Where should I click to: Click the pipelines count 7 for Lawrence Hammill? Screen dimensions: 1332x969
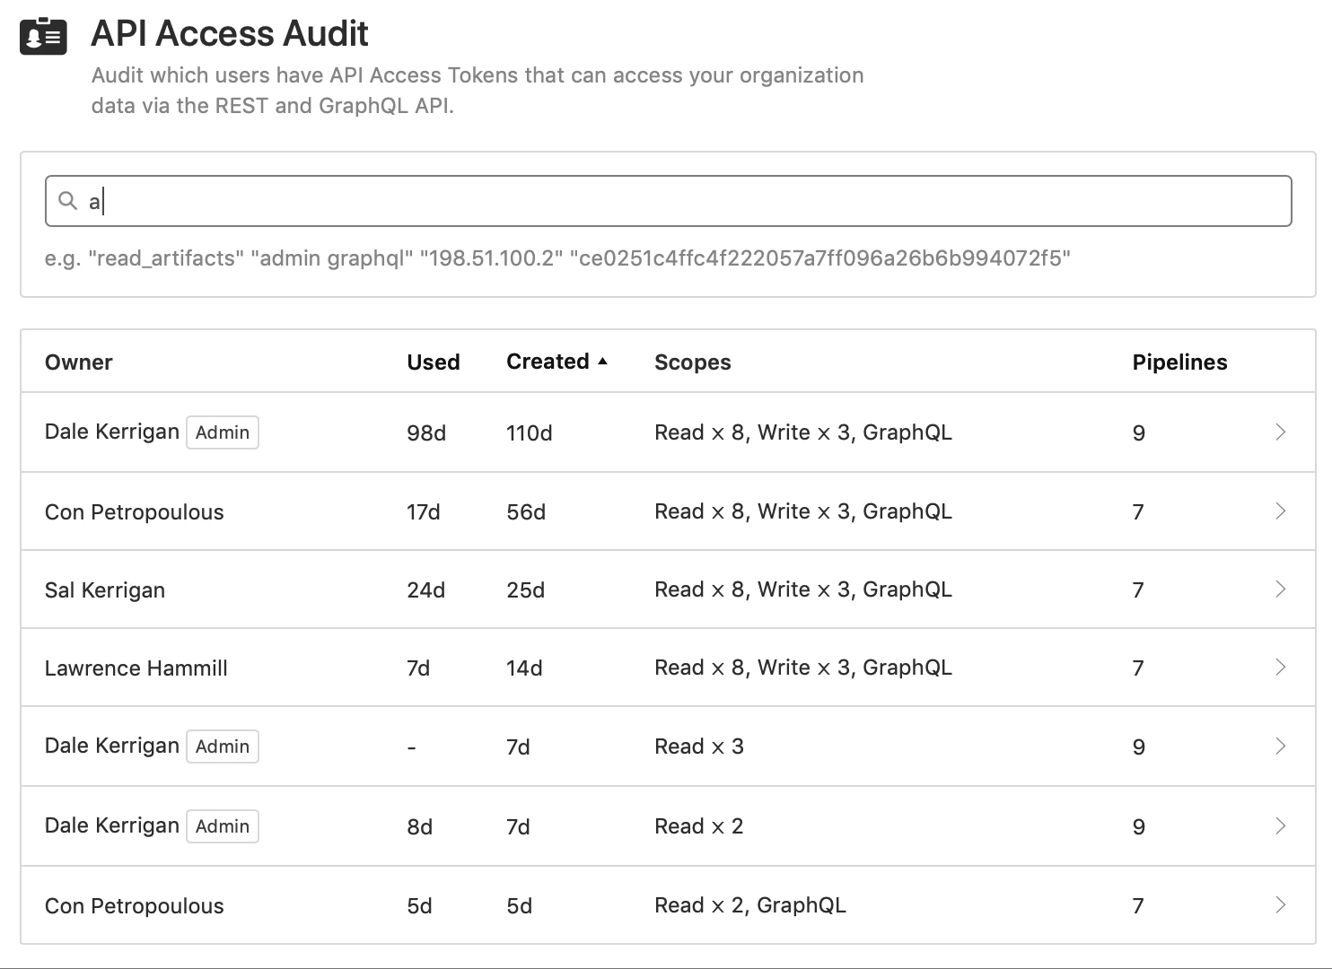click(x=1138, y=668)
